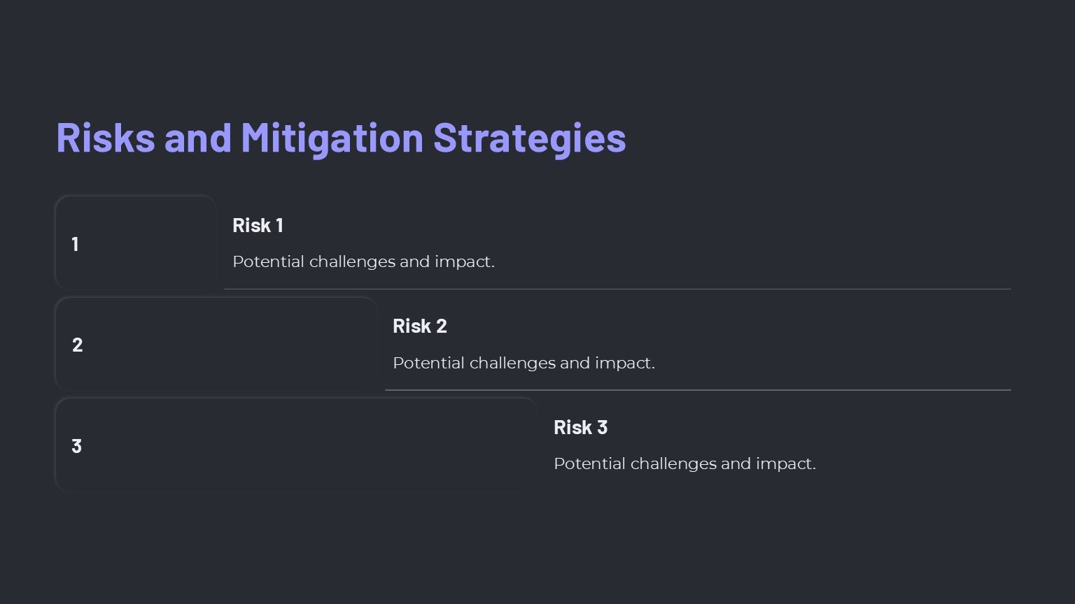Click the "Risk 1" heading
The image size is (1075, 604).
258,225
